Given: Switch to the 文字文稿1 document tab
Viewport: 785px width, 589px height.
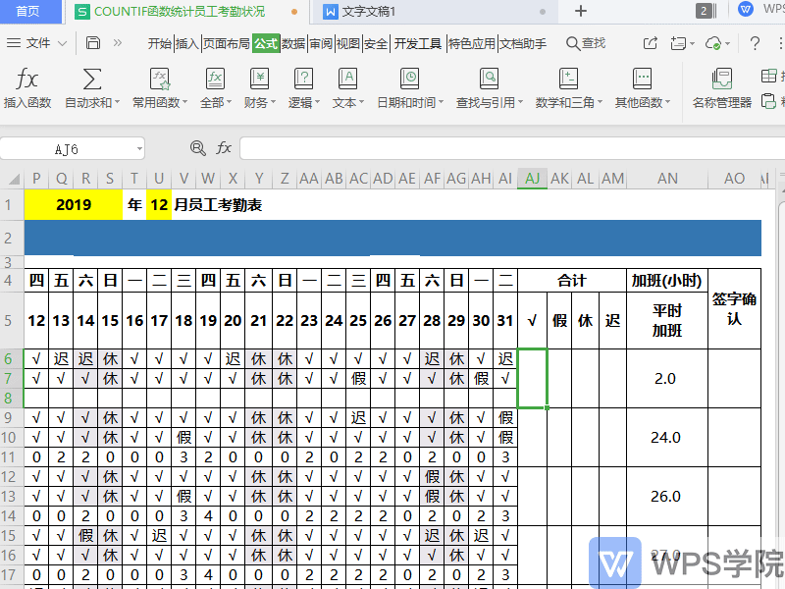Looking at the screenshot, I should click(x=435, y=11).
